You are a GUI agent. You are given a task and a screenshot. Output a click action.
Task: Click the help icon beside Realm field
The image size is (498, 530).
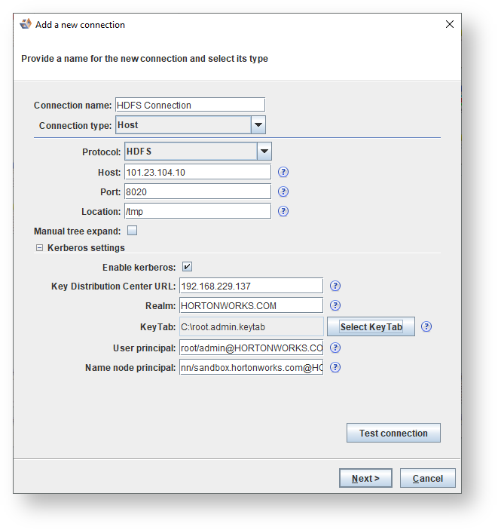point(336,305)
